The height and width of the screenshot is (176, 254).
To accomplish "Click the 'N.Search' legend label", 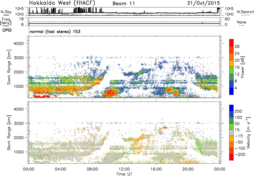I will pos(245,12).
